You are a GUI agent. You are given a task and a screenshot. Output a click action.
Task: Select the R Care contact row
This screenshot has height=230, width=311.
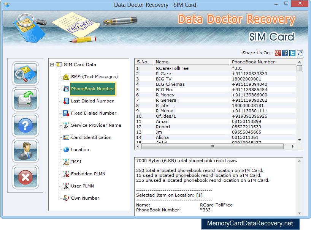(216, 74)
